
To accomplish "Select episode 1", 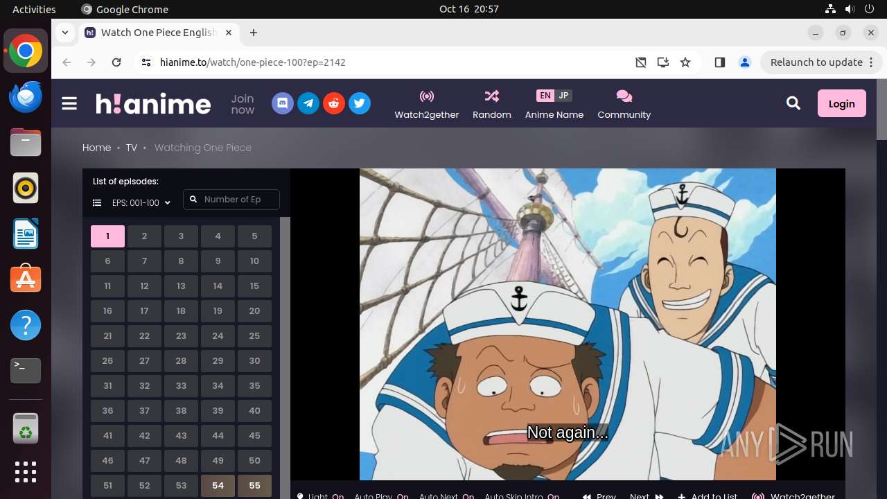I will click(107, 236).
